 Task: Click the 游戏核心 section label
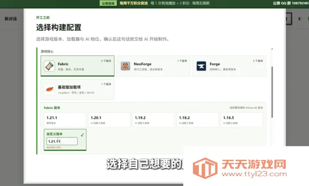tap(47, 51)
